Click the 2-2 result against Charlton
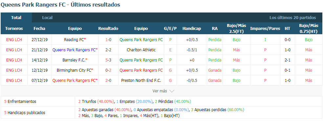Viewport: 325px width, 121px height. (x=108, y=50)
